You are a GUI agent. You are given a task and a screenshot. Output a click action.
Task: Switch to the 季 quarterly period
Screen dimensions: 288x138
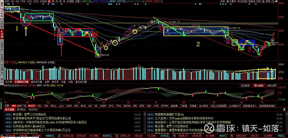[x=60, y=1]
